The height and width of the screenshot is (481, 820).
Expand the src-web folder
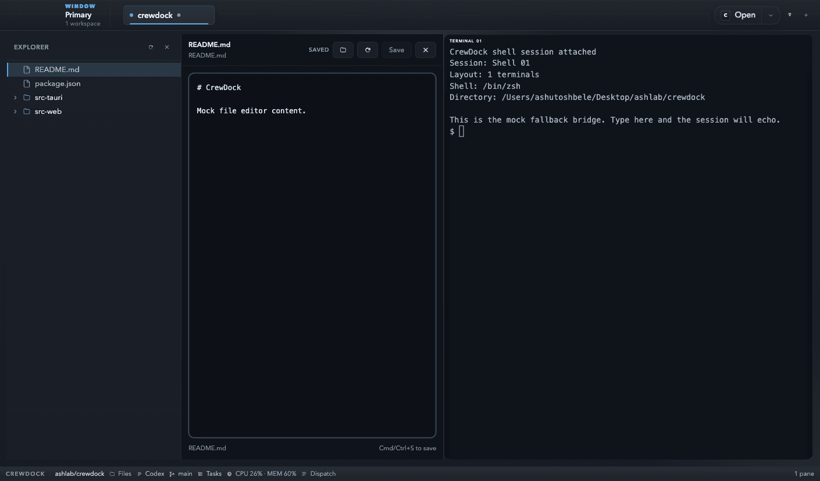(x=15, y=111)
